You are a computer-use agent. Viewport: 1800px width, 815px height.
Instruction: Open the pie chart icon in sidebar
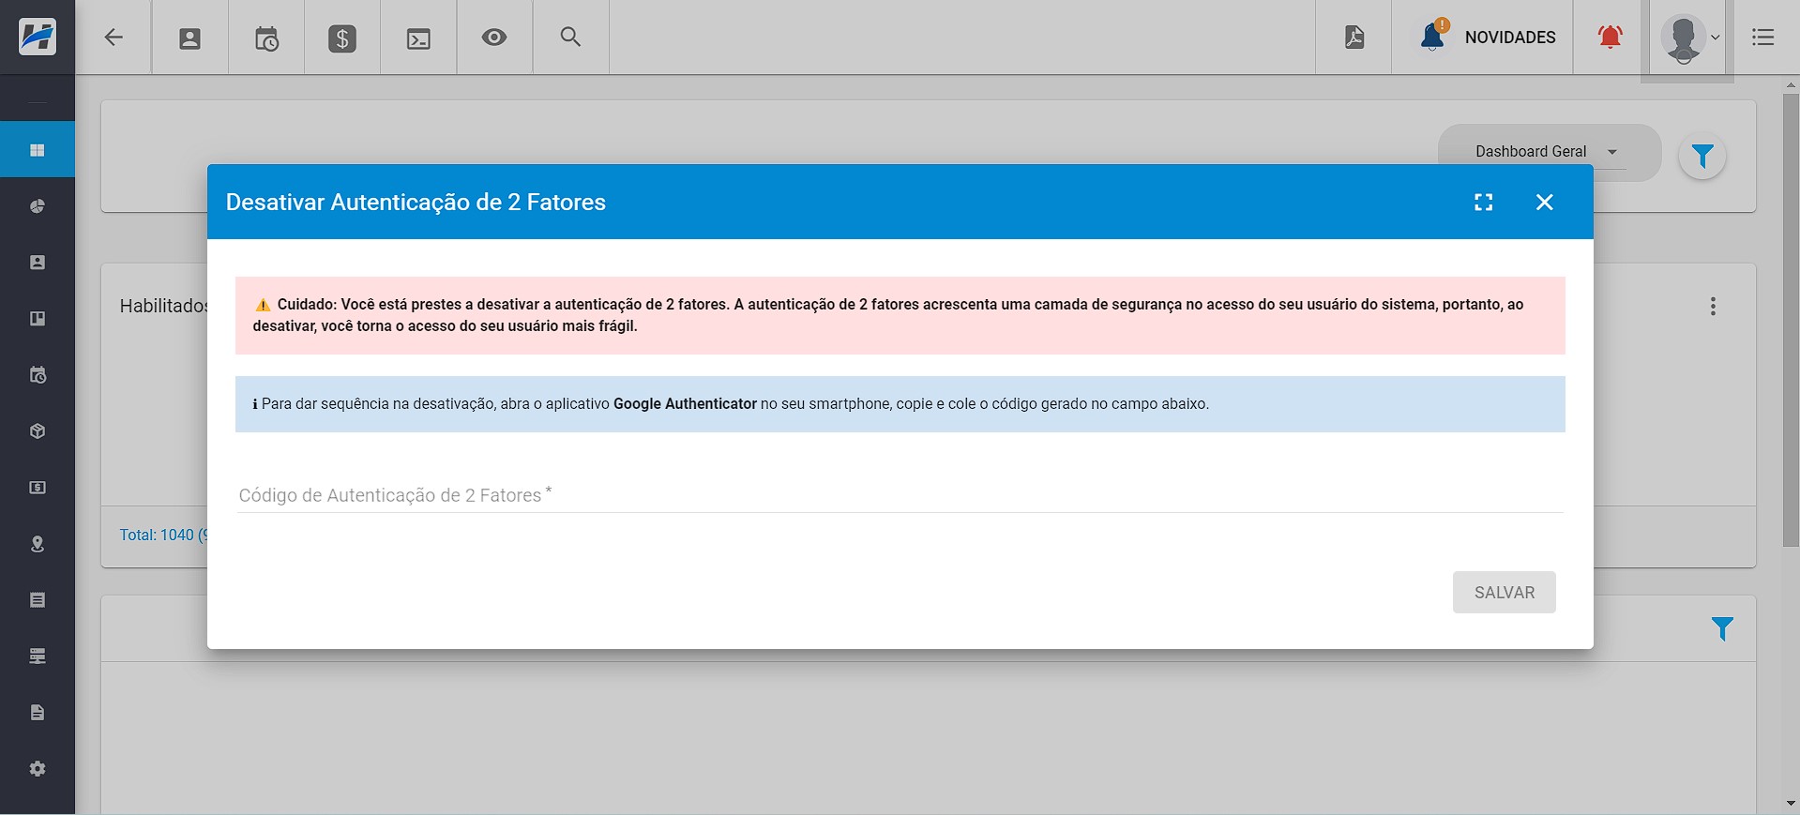click(38, 206)
